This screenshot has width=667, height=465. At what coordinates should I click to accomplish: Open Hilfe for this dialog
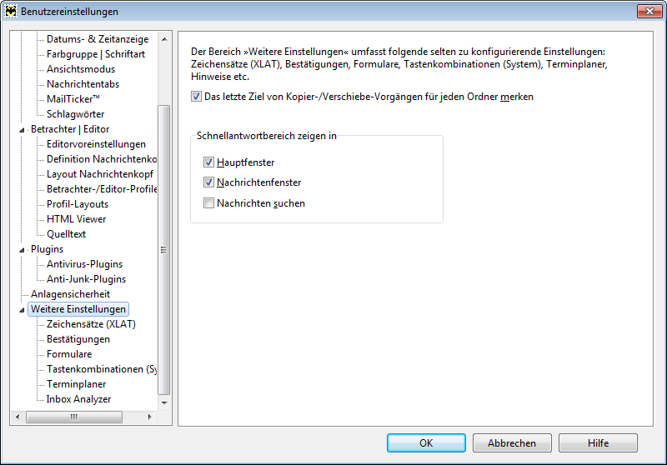[598, 442]
